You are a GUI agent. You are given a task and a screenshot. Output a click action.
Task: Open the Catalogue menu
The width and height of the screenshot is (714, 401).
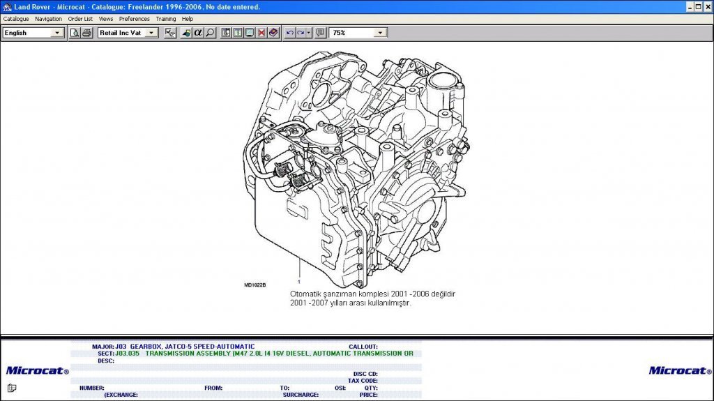pyautogui.click(x=16, y=19)
